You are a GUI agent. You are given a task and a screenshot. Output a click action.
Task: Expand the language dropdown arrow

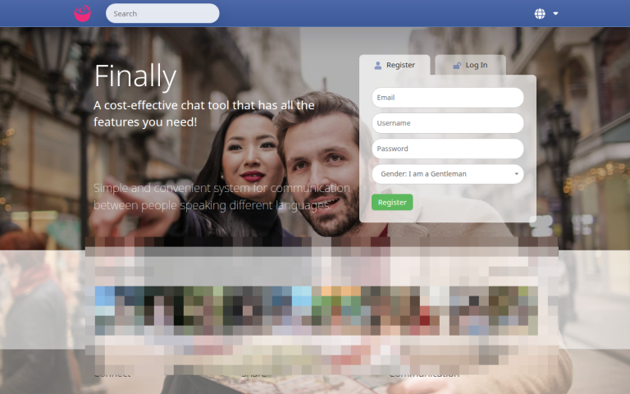(x=555, y=14)
